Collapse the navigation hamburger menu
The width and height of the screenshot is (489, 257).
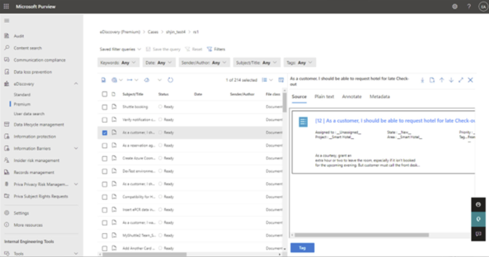click(x=7, y=21)
